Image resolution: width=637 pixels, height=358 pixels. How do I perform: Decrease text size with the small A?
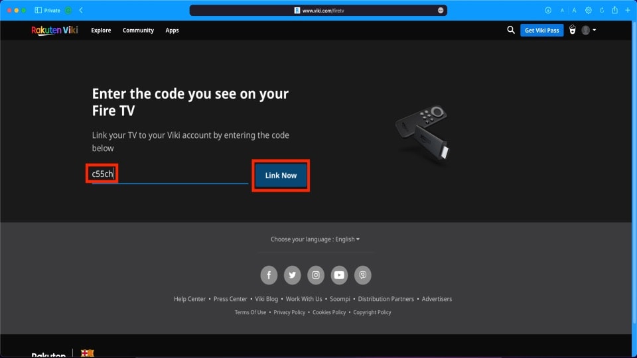click(562, 11)
